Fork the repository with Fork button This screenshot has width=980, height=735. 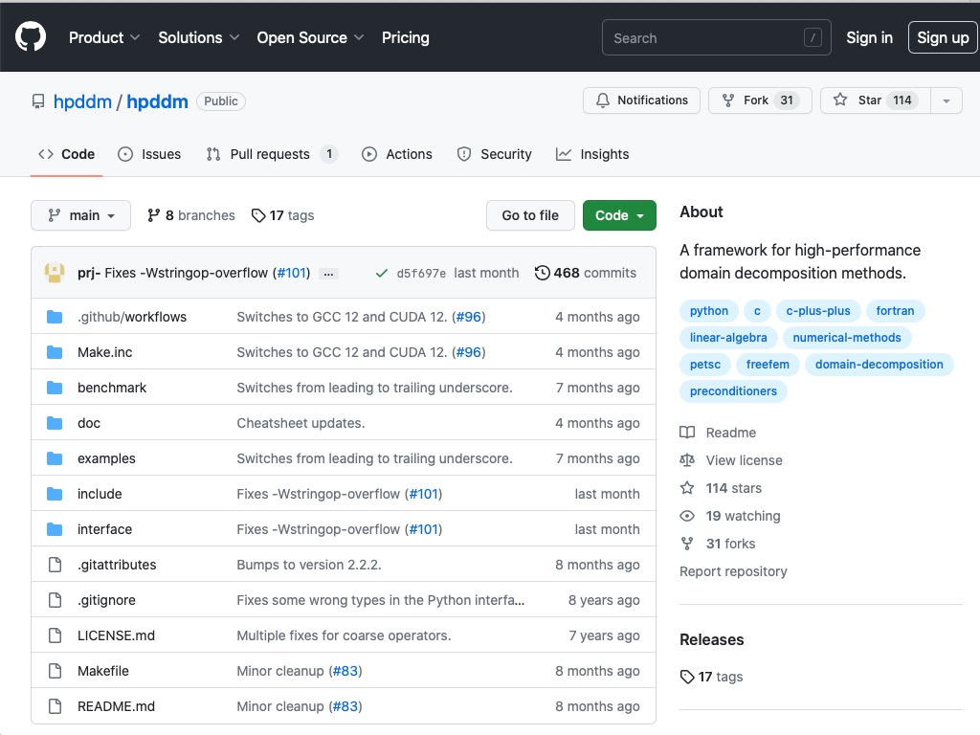tap(759, 100)
